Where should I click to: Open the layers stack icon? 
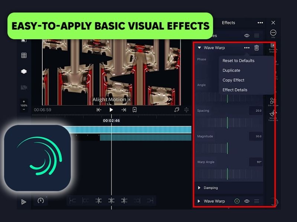[x=24, y=71]
